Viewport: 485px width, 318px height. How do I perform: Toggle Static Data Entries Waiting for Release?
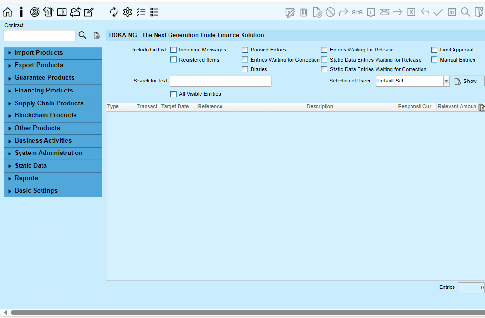coord(324,60)
